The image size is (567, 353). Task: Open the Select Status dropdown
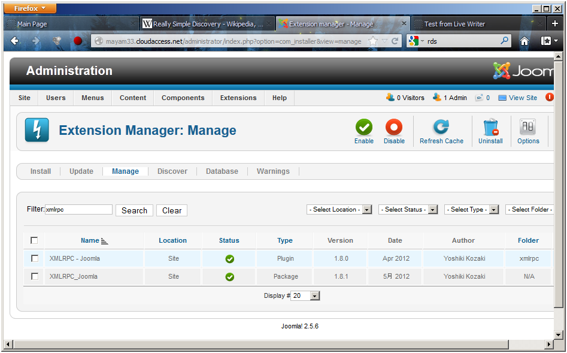click(x=408, y=210)
